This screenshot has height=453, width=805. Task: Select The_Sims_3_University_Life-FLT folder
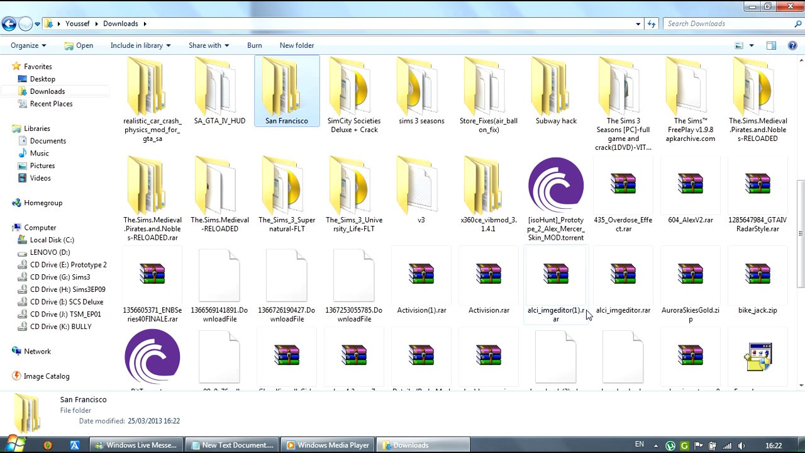(x=354, y=194)
